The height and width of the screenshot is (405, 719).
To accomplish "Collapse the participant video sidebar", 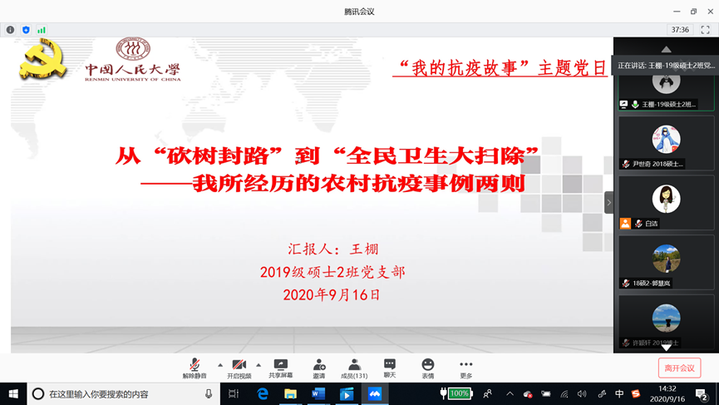I will tap(608, 202).
